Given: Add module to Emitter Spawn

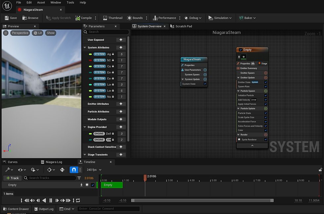Looking at the screenshot, I should pyautogui.click(x=266, y=73).
